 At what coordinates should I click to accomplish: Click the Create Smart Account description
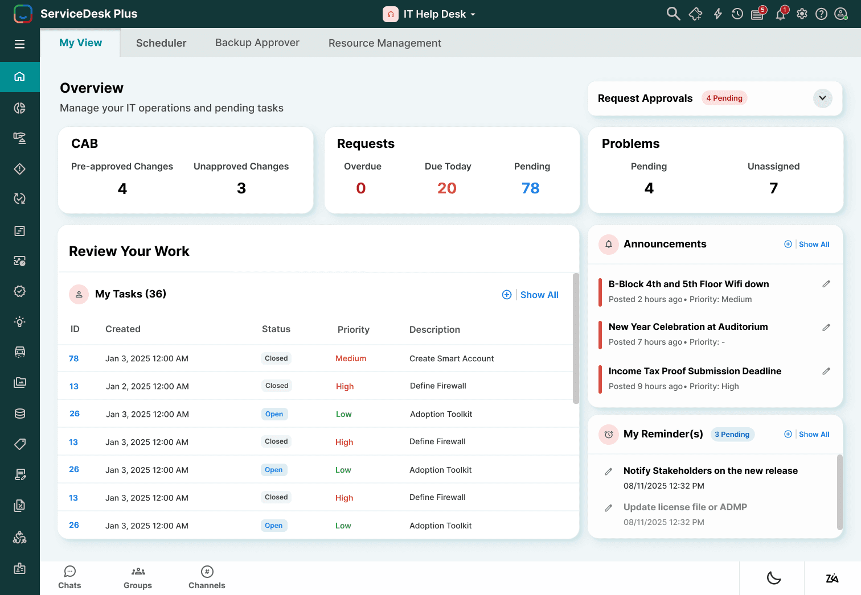click(452, 358)
